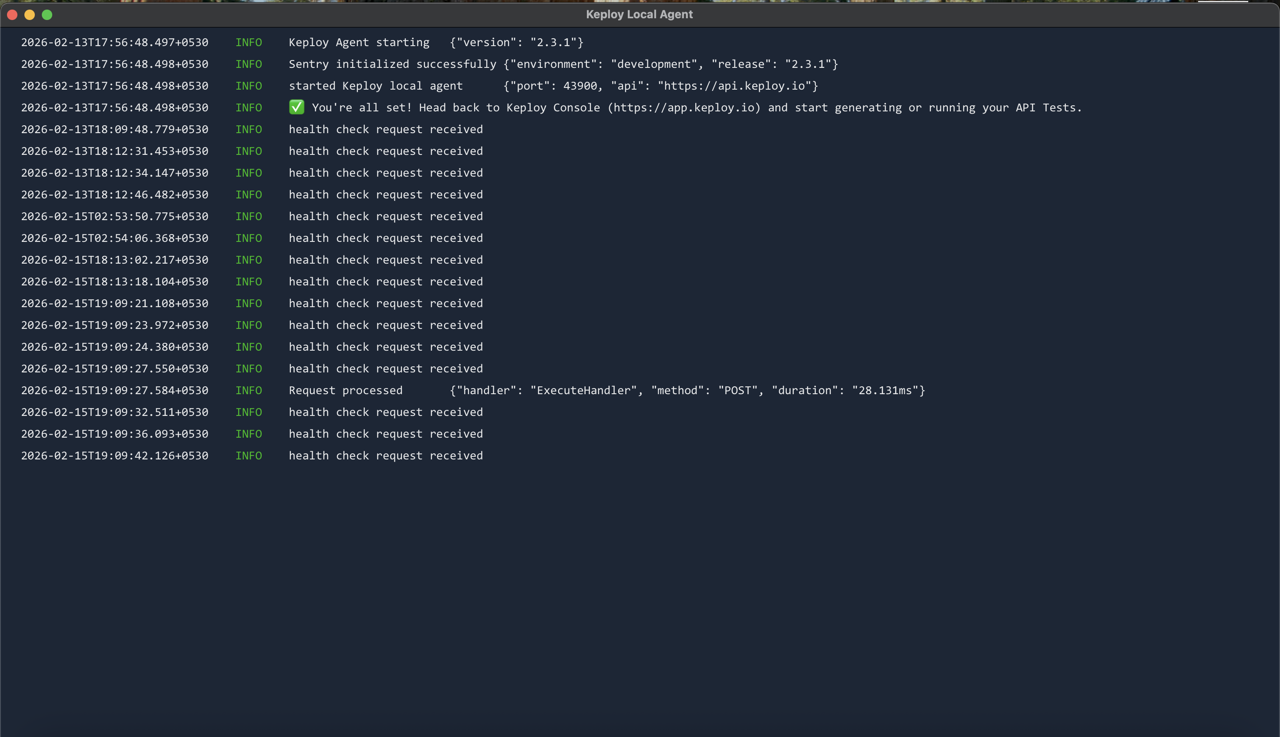
Task: Click the "development" environment value
Action: [653, 64]
